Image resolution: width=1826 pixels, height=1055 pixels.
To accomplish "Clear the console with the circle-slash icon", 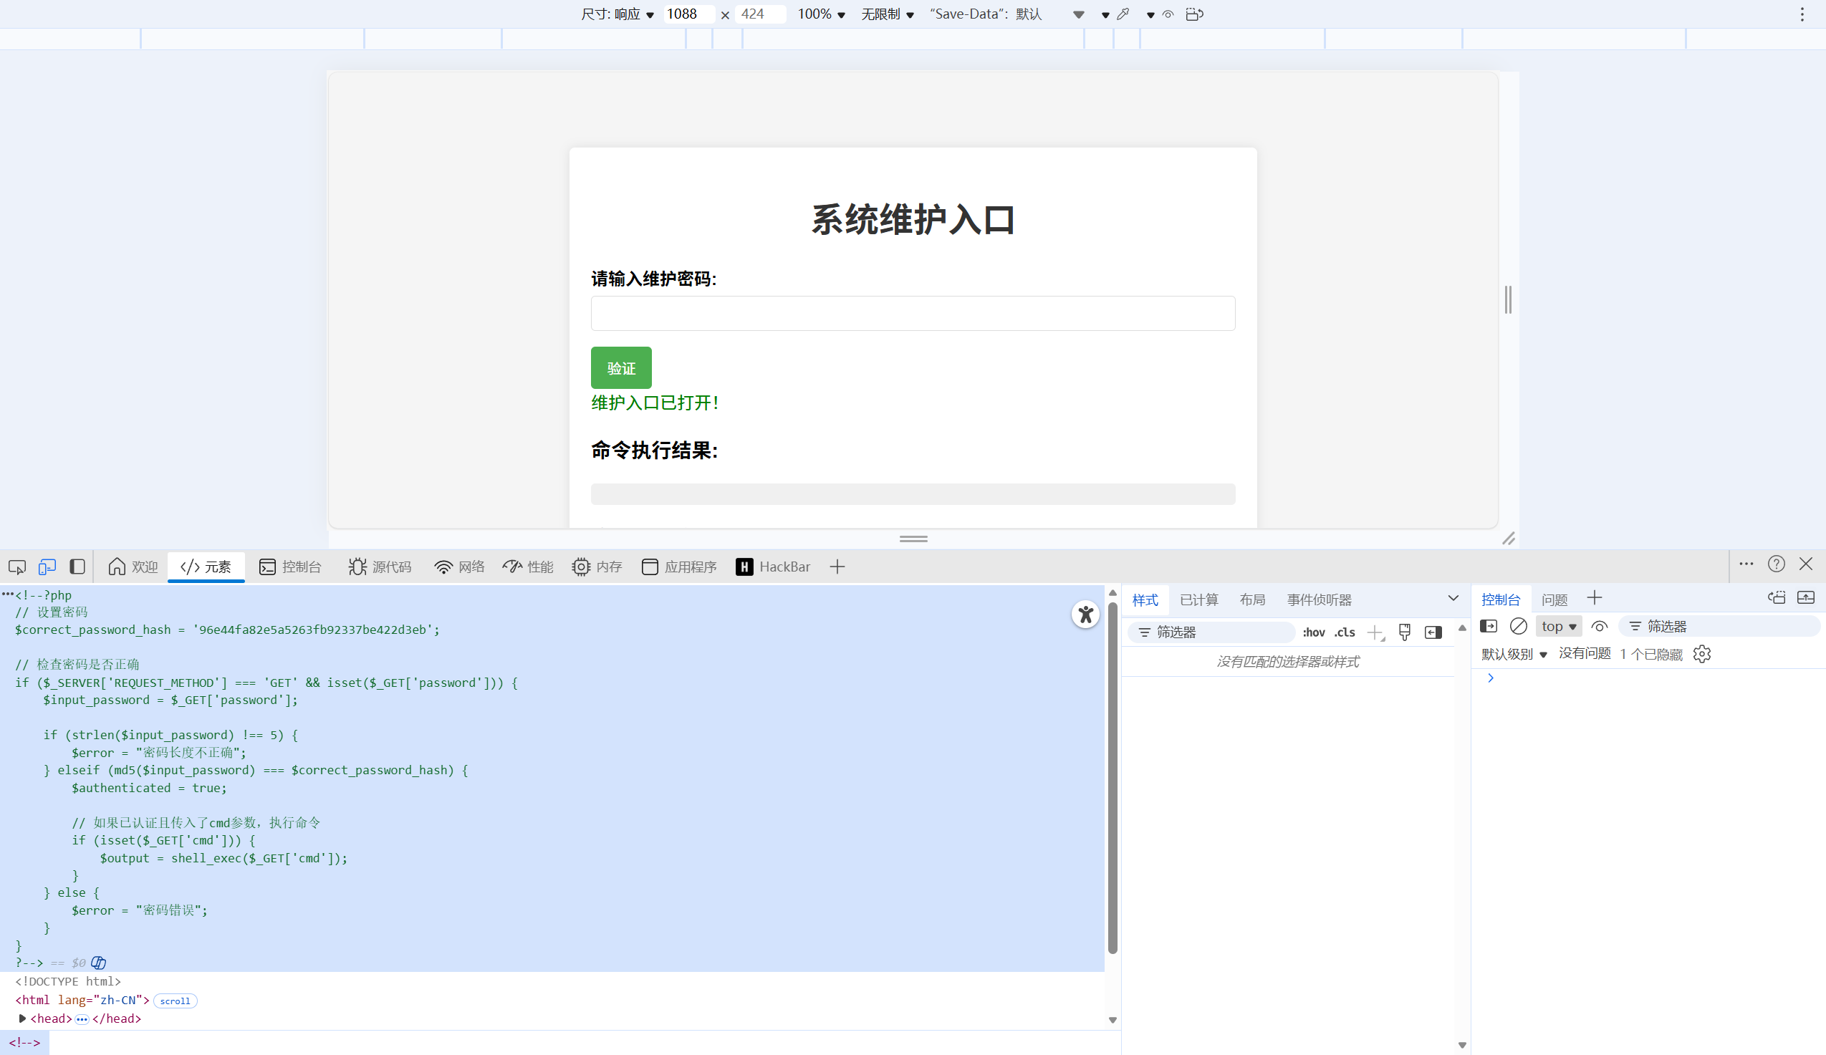I will (1519, 626).
